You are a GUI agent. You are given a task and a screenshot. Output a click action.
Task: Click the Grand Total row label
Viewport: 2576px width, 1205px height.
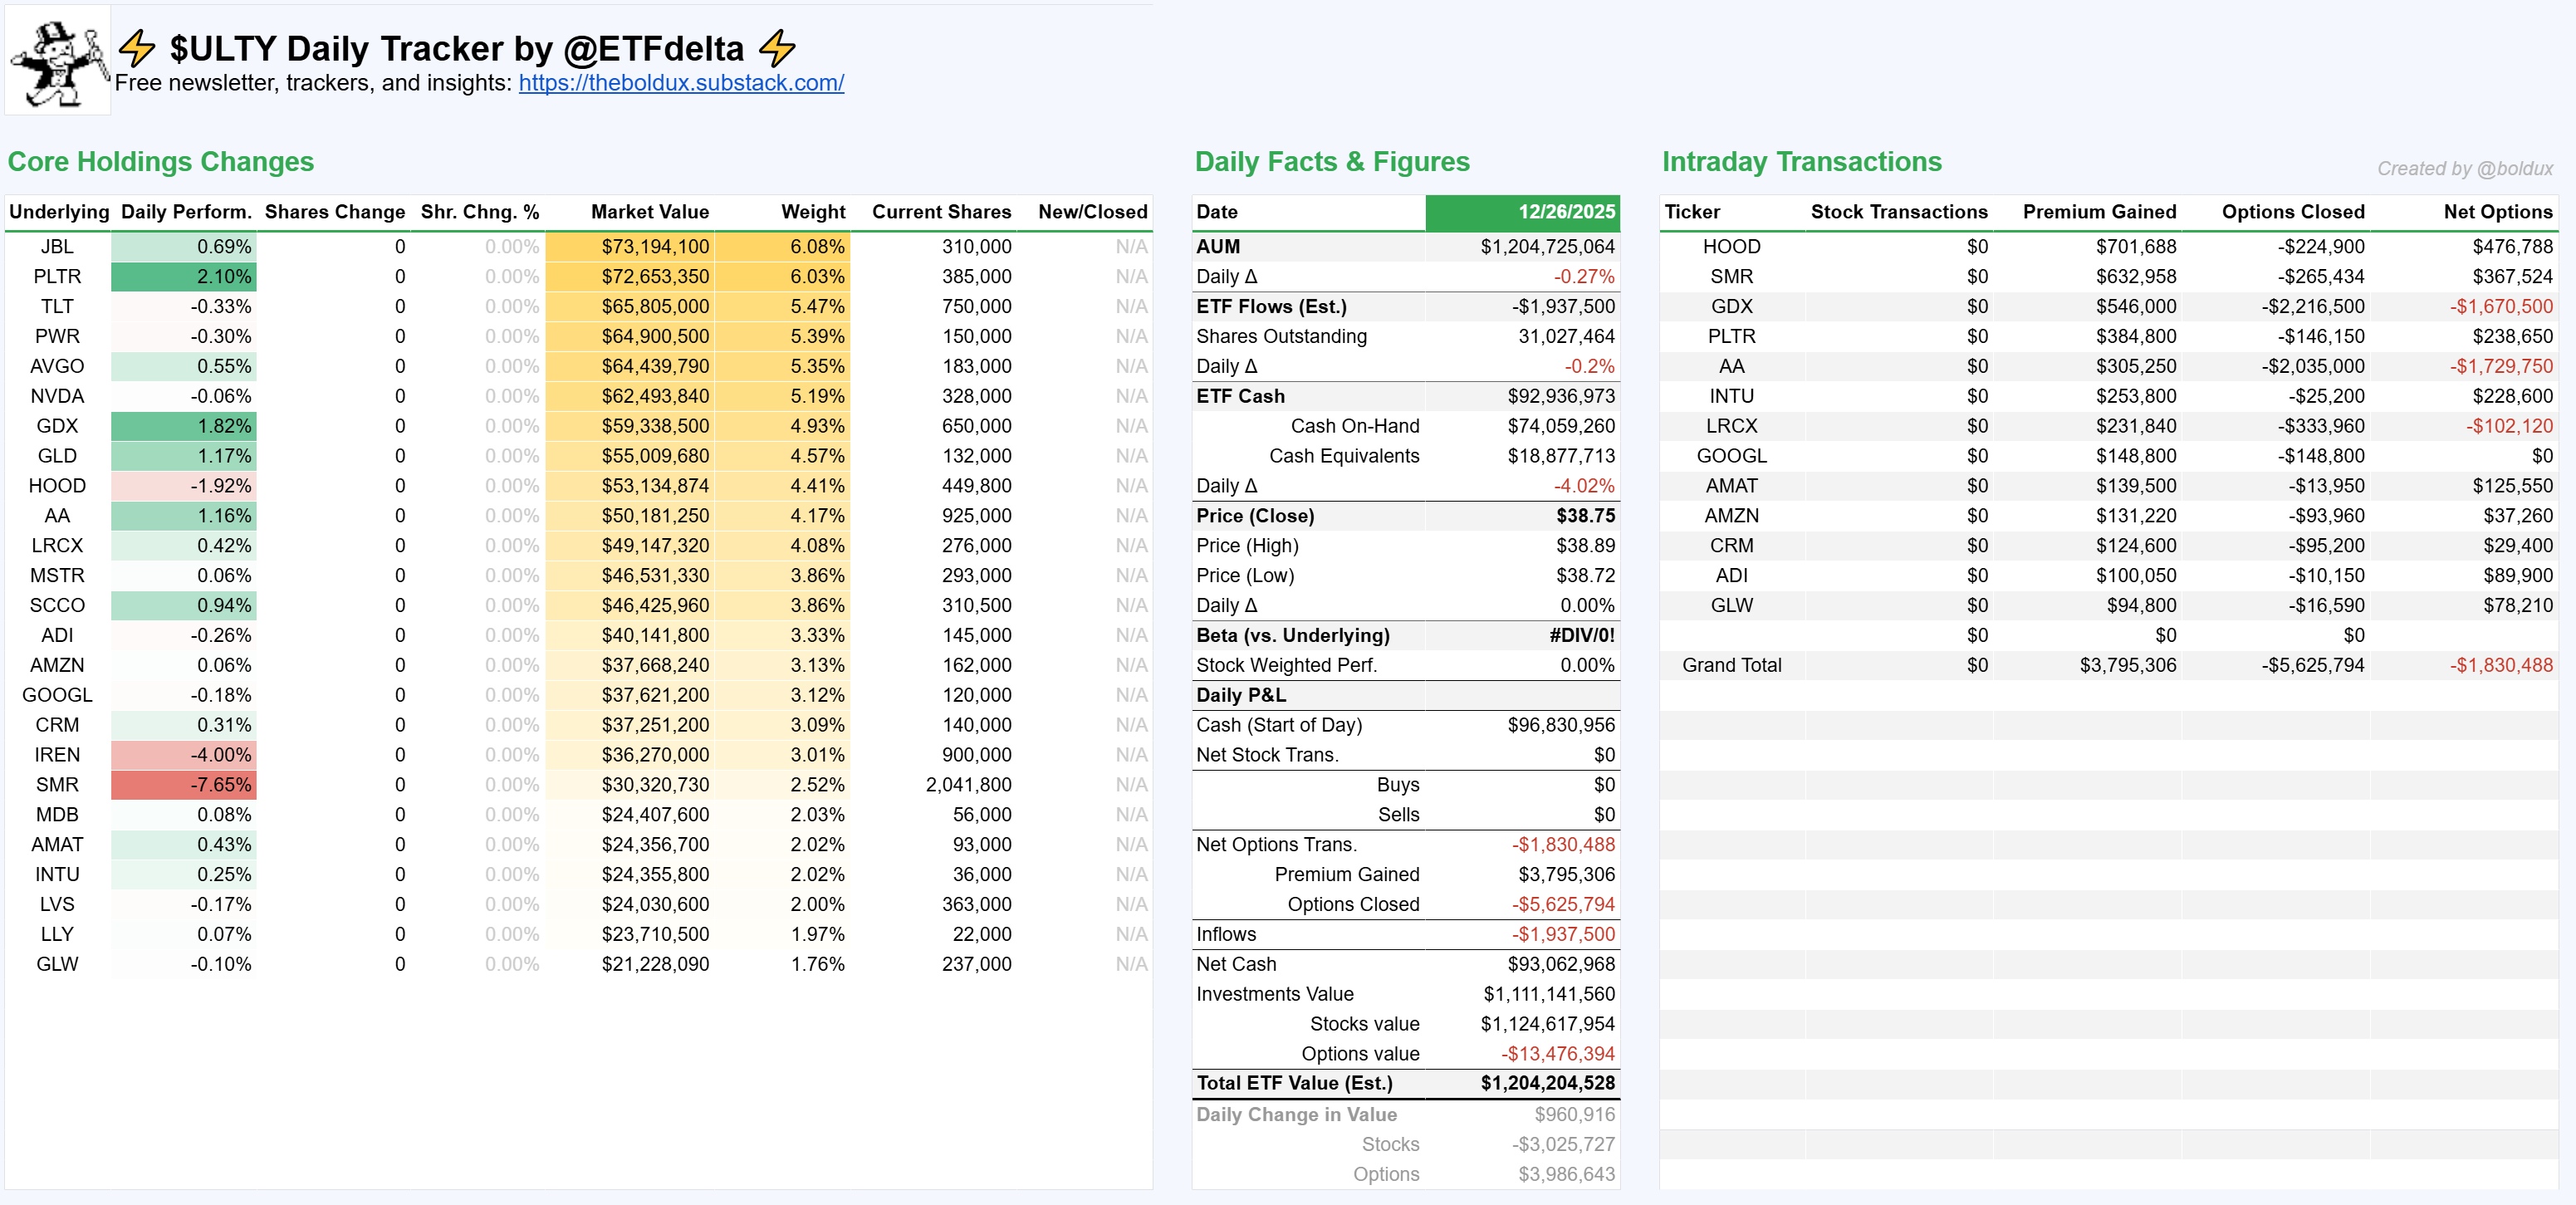(x=1731, y=665)
